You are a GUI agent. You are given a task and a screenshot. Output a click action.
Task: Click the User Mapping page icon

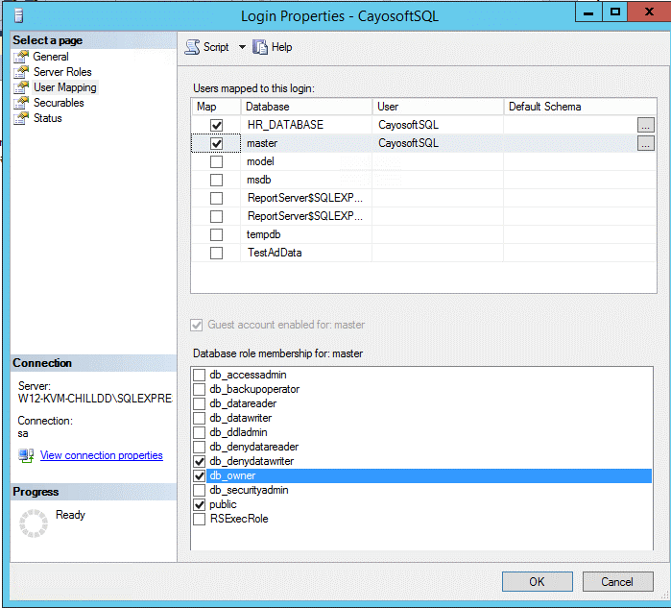(x=21, y=87)
